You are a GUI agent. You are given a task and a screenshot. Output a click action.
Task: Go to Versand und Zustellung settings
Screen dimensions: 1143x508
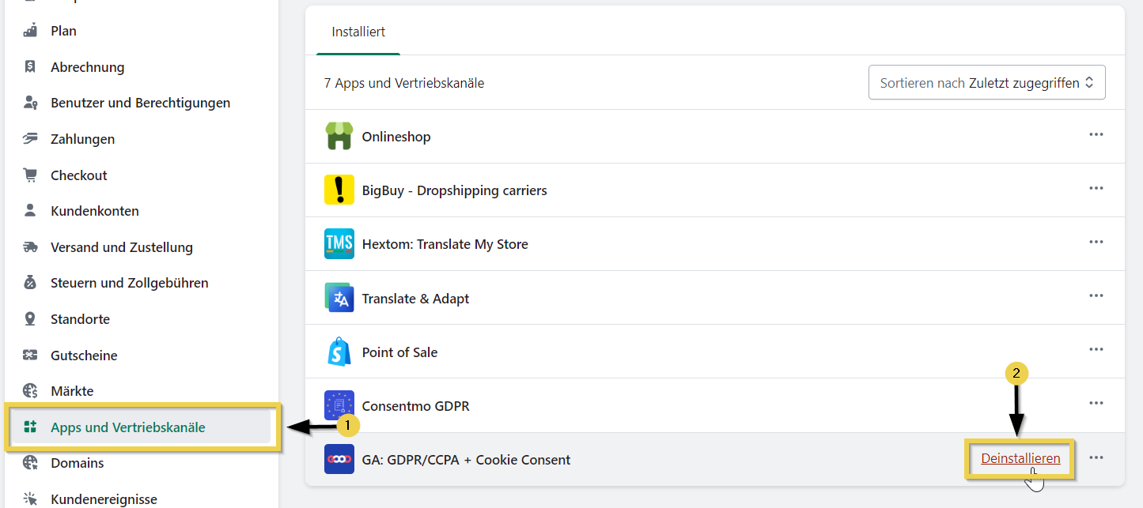click(x=121, y=247)
